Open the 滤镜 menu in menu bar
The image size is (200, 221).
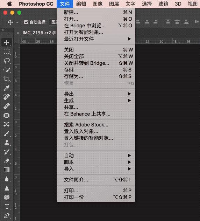click(x=163, y=4)
